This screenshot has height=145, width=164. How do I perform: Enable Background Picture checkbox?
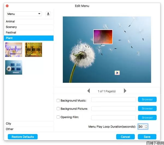[x=58, y=109]
